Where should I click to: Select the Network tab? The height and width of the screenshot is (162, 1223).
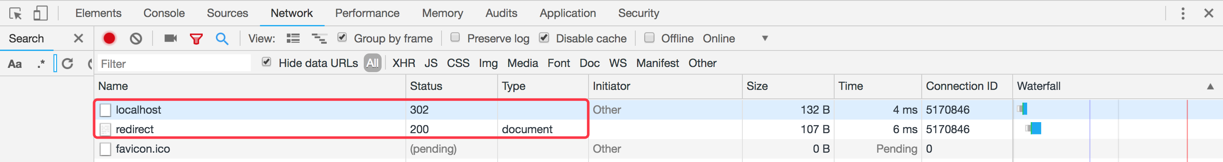pos(292,13)
